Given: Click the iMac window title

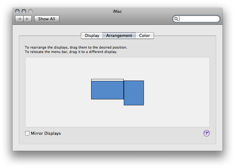Looking at the screenshot, I should [117, 11].
